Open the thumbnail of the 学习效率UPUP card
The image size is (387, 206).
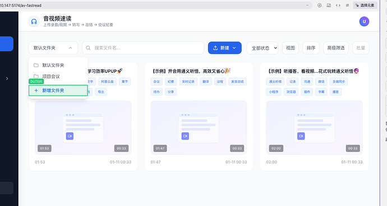click(x=83, y=128)
